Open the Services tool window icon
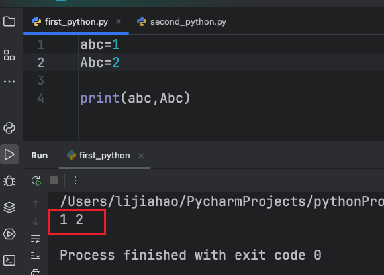The height and width of the screenshot is (275, 384). tap(9, 234)
